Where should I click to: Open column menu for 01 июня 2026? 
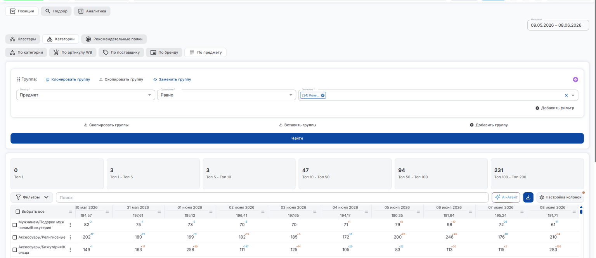pyautogui.click(x=211, y=212)
